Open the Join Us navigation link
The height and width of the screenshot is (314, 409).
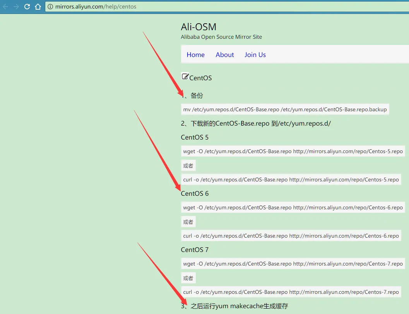(x=255, y=55)
